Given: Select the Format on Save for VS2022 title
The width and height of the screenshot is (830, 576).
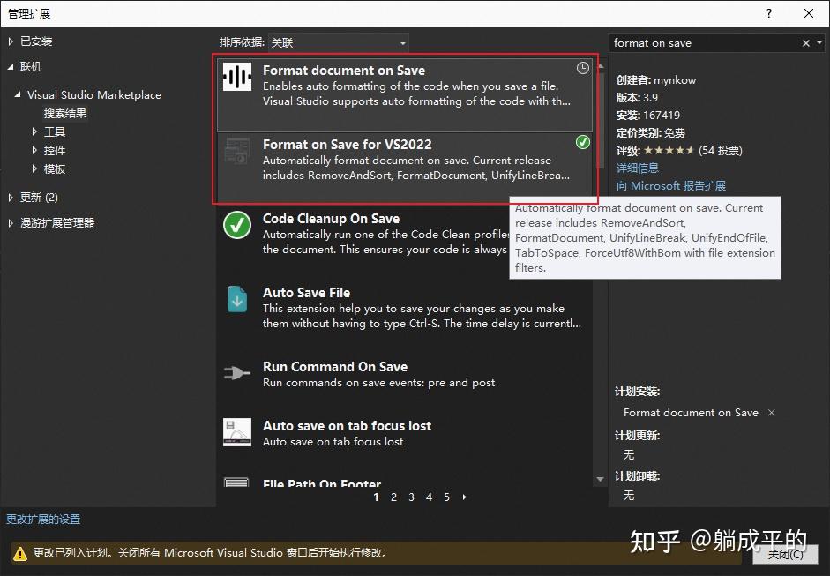Looking at the screenshot, I should coord(348,145).
